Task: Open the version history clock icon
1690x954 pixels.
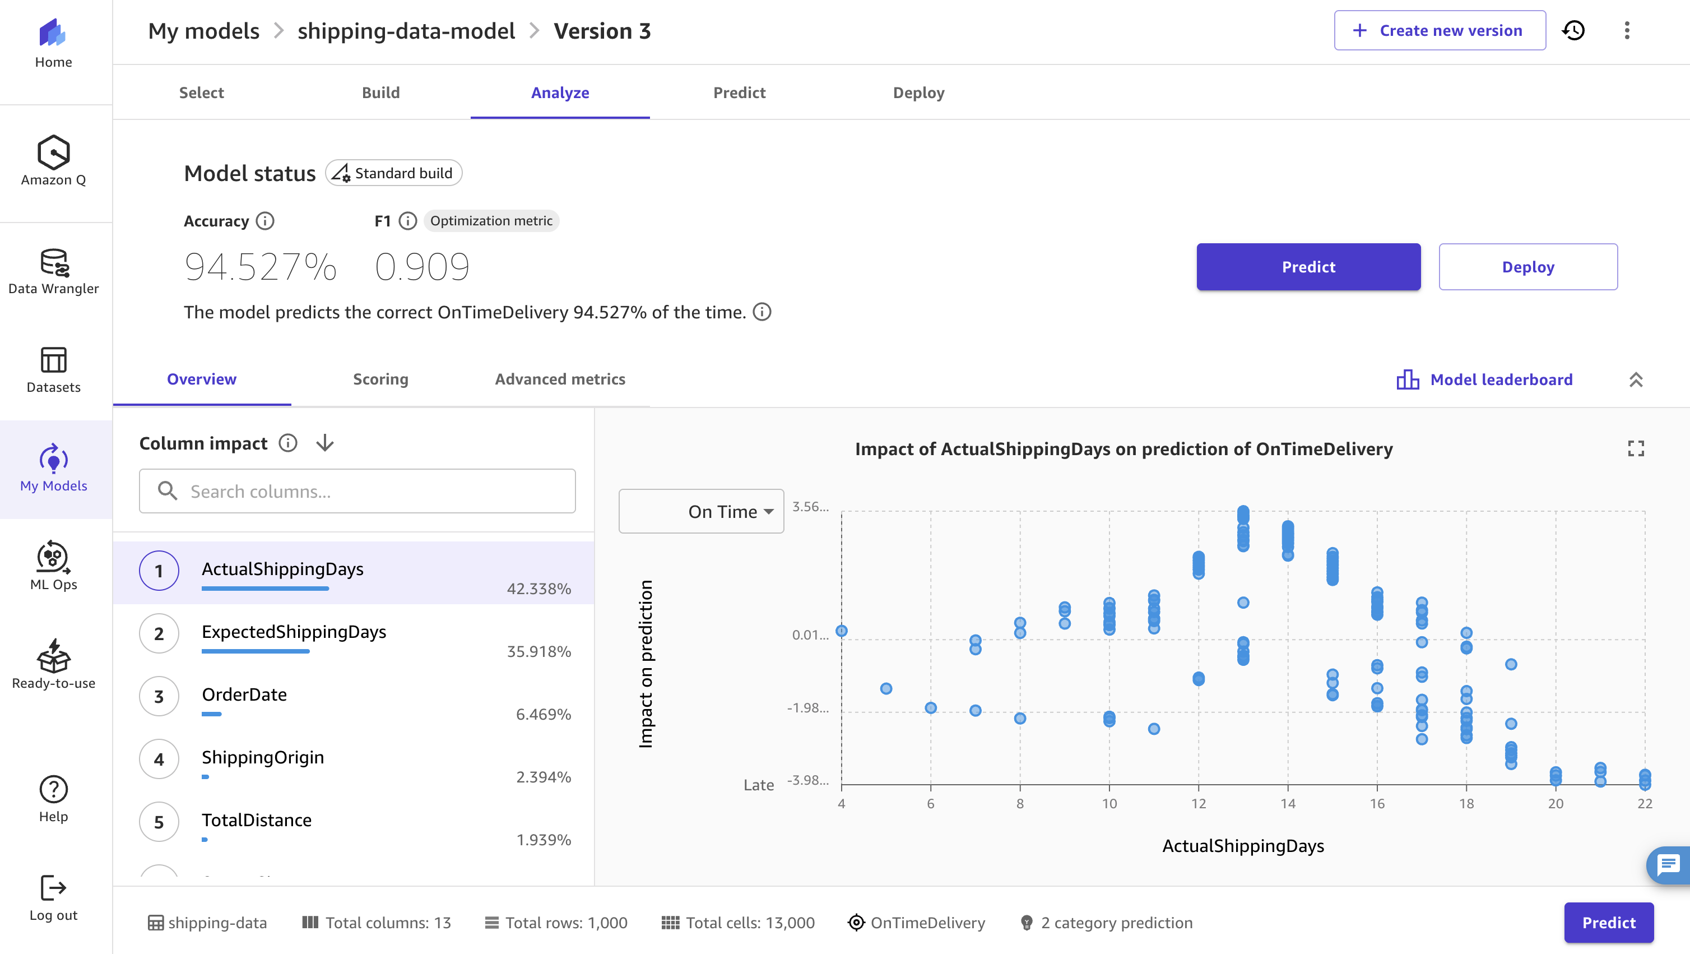Action: (x=1575, y=30)
